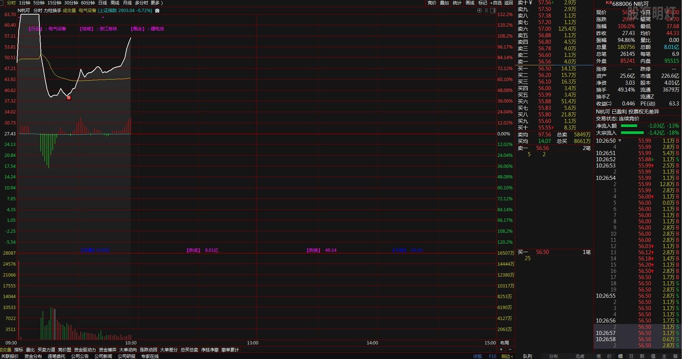Switch to the 队列 order queue tab
The height and width of the screenshot is (359, 682).
[x=528, y=356]
